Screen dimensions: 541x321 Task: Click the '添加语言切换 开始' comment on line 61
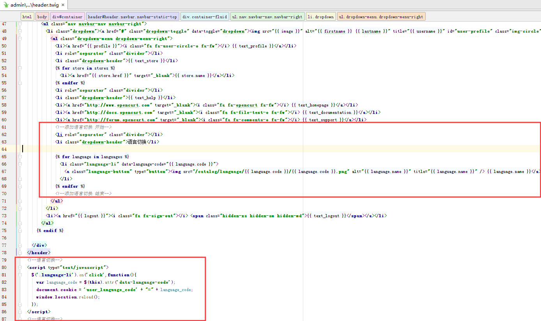[x=83, y=127]
